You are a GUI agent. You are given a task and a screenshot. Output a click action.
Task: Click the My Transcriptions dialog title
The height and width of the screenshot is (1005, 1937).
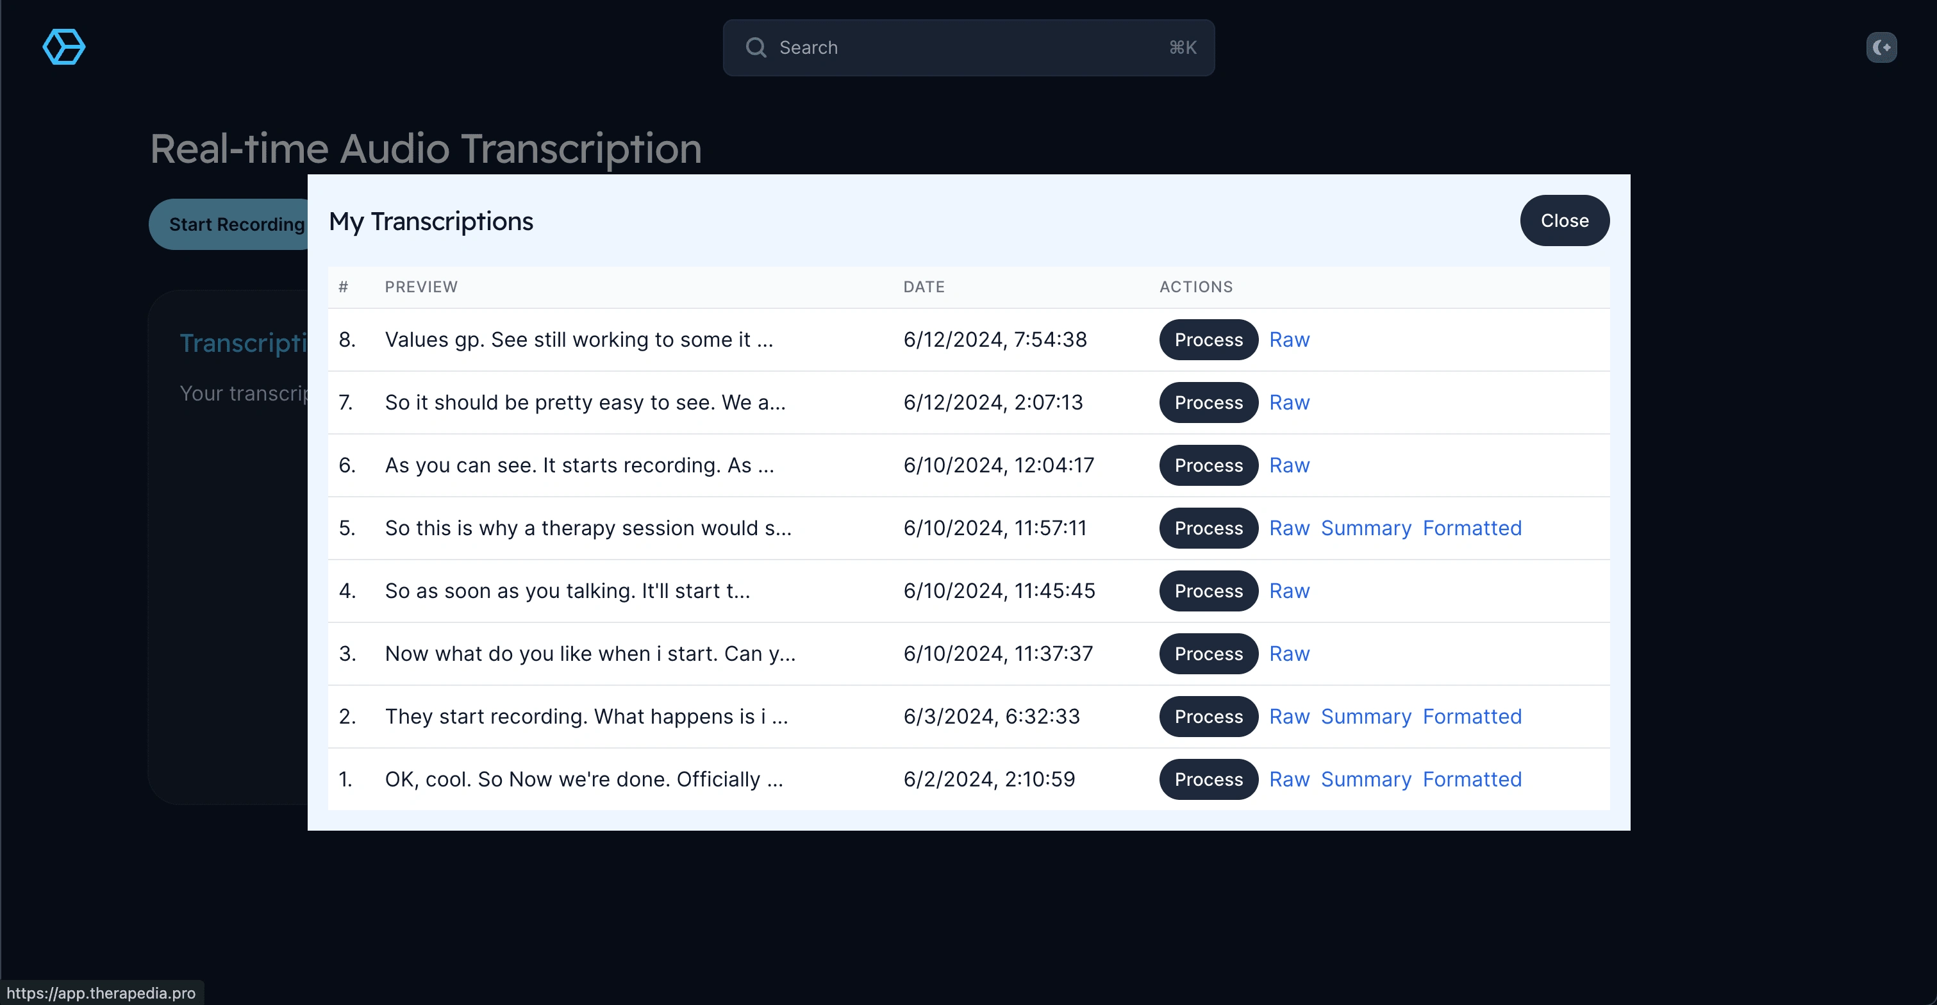431,221
